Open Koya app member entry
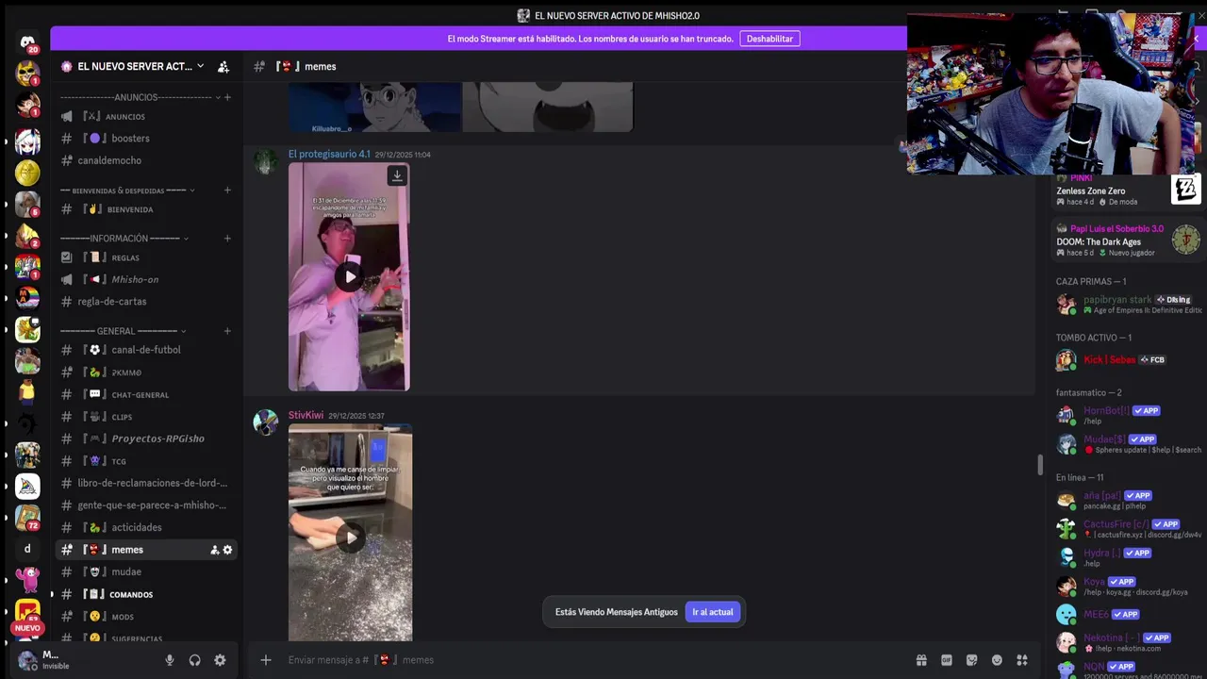Screen dimensions: 1207x679 pyautogui.click(x=1129, y=586)
